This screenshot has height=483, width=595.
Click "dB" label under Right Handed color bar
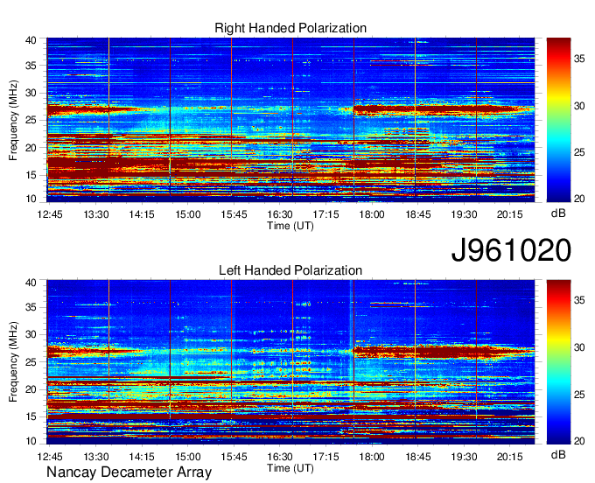[x=558, y=213]
